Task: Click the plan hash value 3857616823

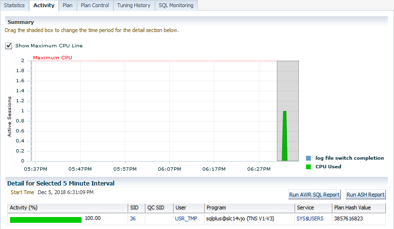Action: tap(349, 218)
